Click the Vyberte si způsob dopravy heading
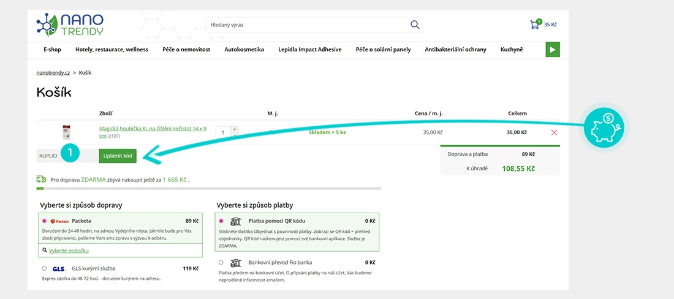This screenshot has width=674, height=299. point(81,205)
